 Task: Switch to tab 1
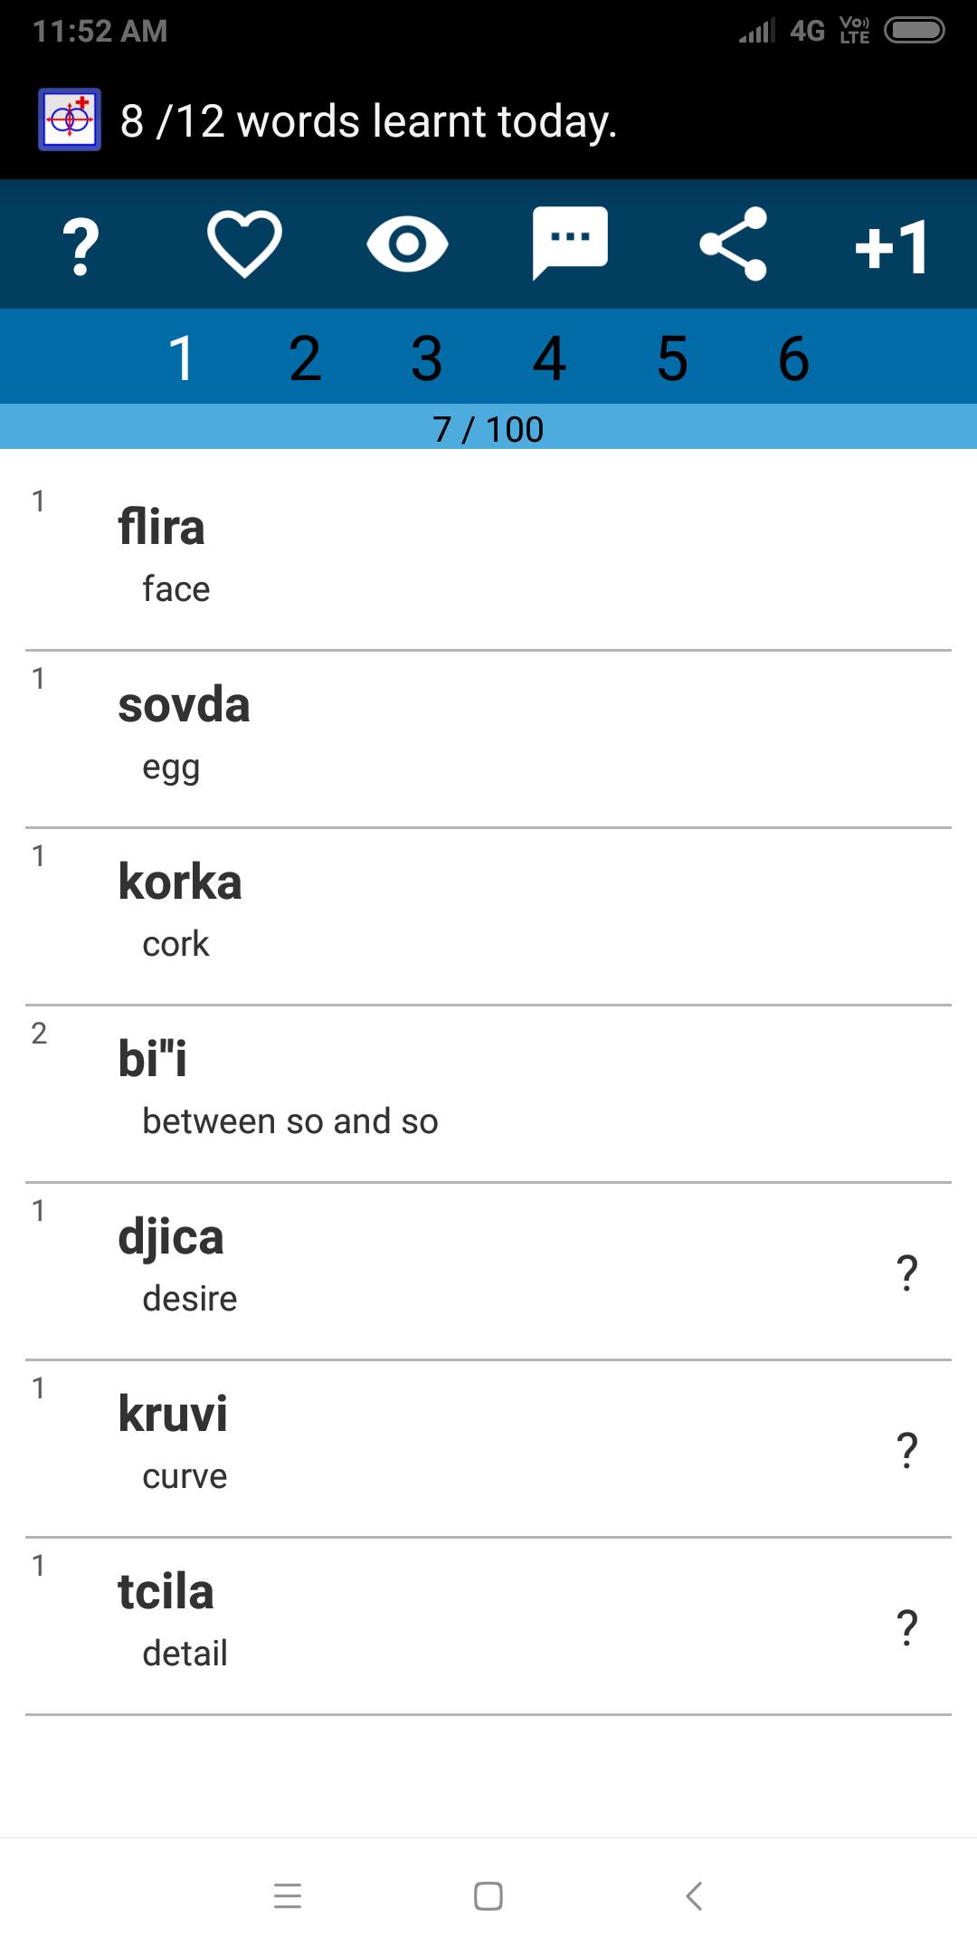[182, 358]
